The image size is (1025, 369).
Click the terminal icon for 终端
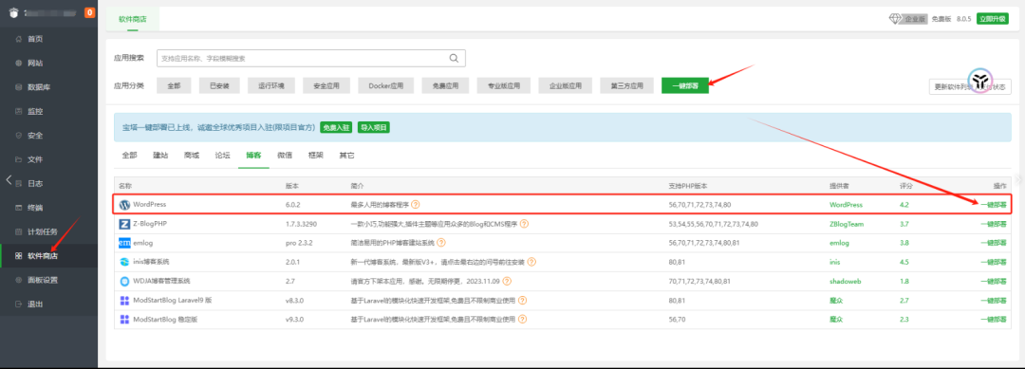point(19,208)
